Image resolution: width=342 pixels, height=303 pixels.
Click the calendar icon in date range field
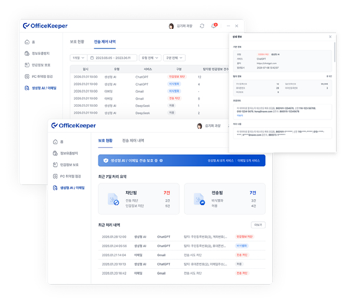92,58
